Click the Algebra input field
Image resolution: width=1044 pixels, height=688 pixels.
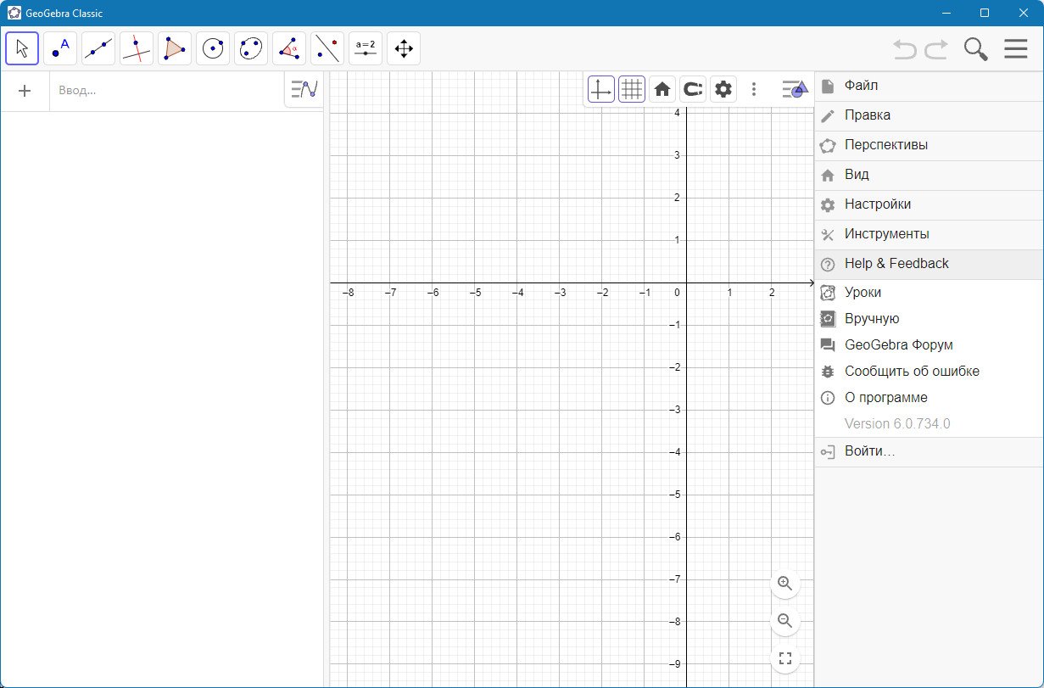click(165, 91)
